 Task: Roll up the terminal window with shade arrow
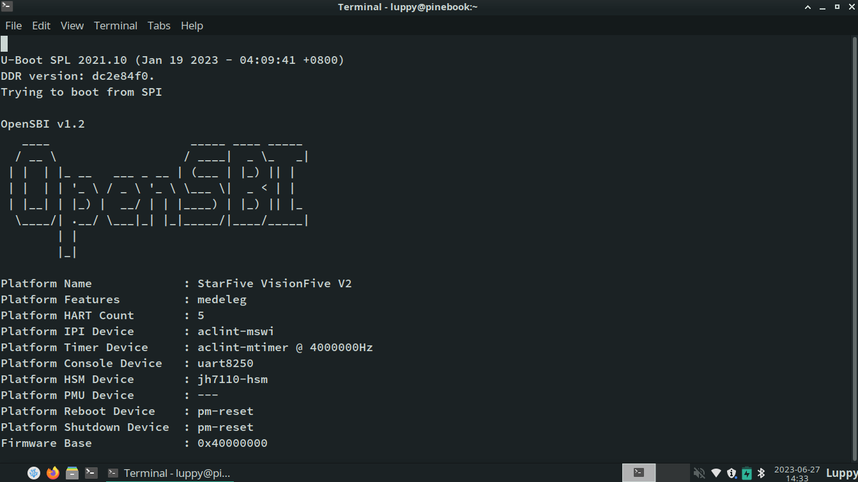pos(808,7)
